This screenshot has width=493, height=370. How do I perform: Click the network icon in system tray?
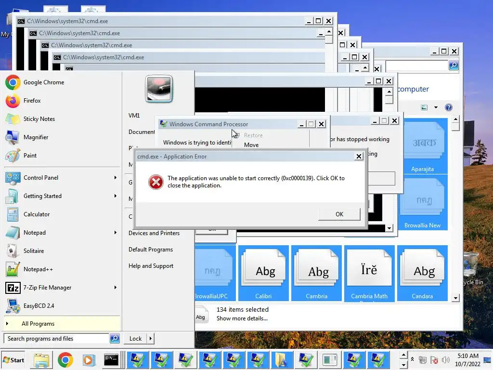click(x=423, y=360)
